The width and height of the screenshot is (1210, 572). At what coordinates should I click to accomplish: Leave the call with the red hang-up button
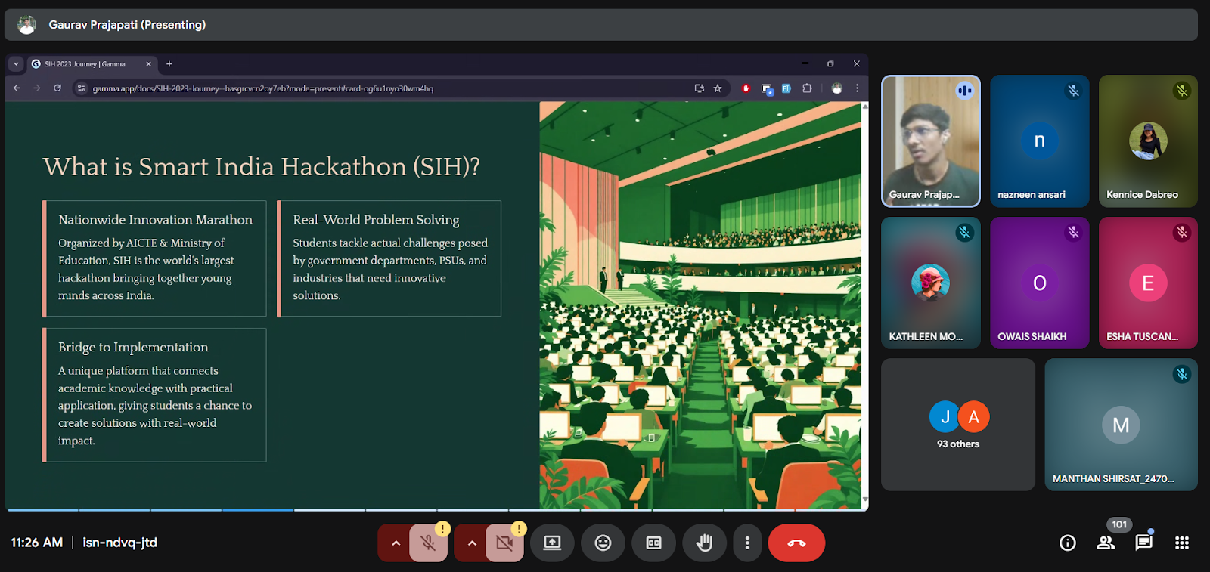pyautogui.click(x=796, y=543)
